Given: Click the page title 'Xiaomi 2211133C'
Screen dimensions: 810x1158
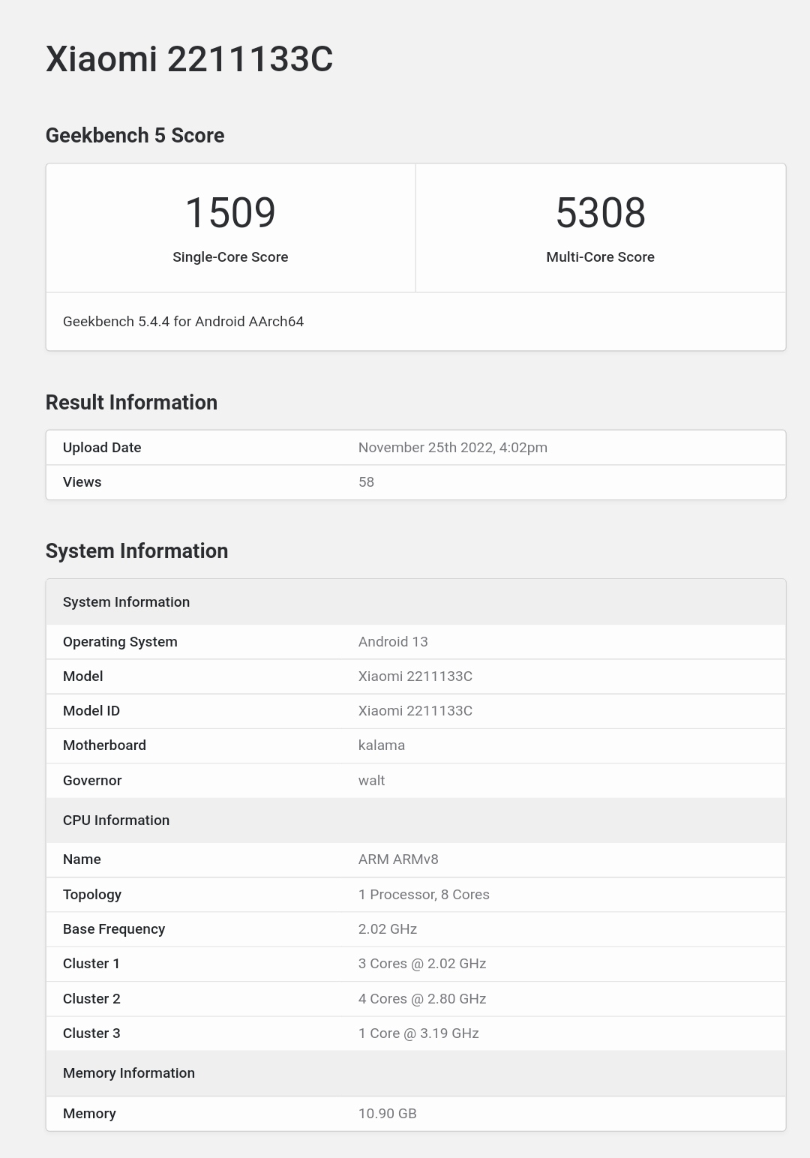Looking at the screenshot, I should (189, 59).
